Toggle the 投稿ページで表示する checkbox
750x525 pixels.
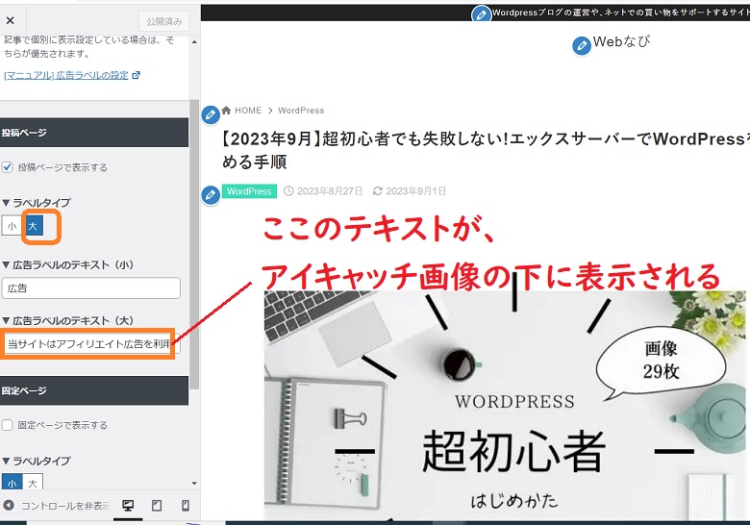click(x=7, y=167)
